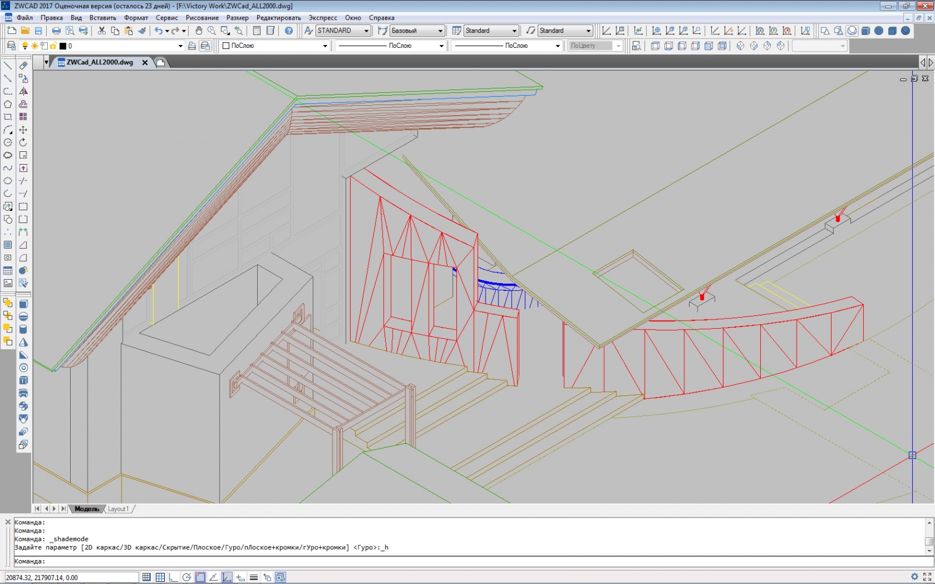Viewport: 935px width, 584px height.
Task: Open the Hatch tool
Action: pos(8,245)
